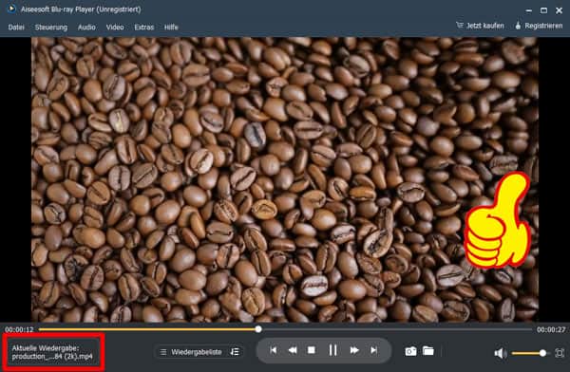This screenshot has width=570, height=372.
Task: Click on the coffee beans video
Action: 285,179
